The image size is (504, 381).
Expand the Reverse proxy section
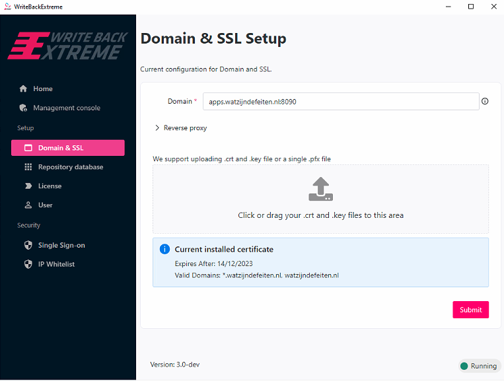pos(180,128)
